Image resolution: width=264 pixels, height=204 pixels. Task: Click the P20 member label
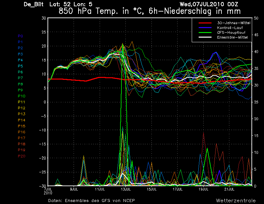pos(21,156)
